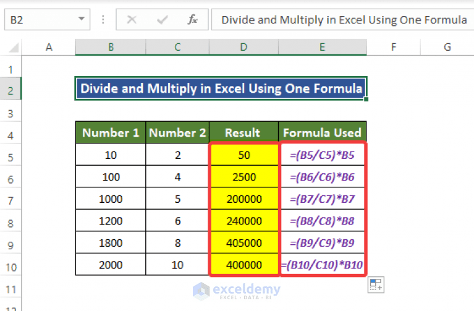Select cell with Number 1 value 1000
474x311 pixels.
click(x=111, y=198)
